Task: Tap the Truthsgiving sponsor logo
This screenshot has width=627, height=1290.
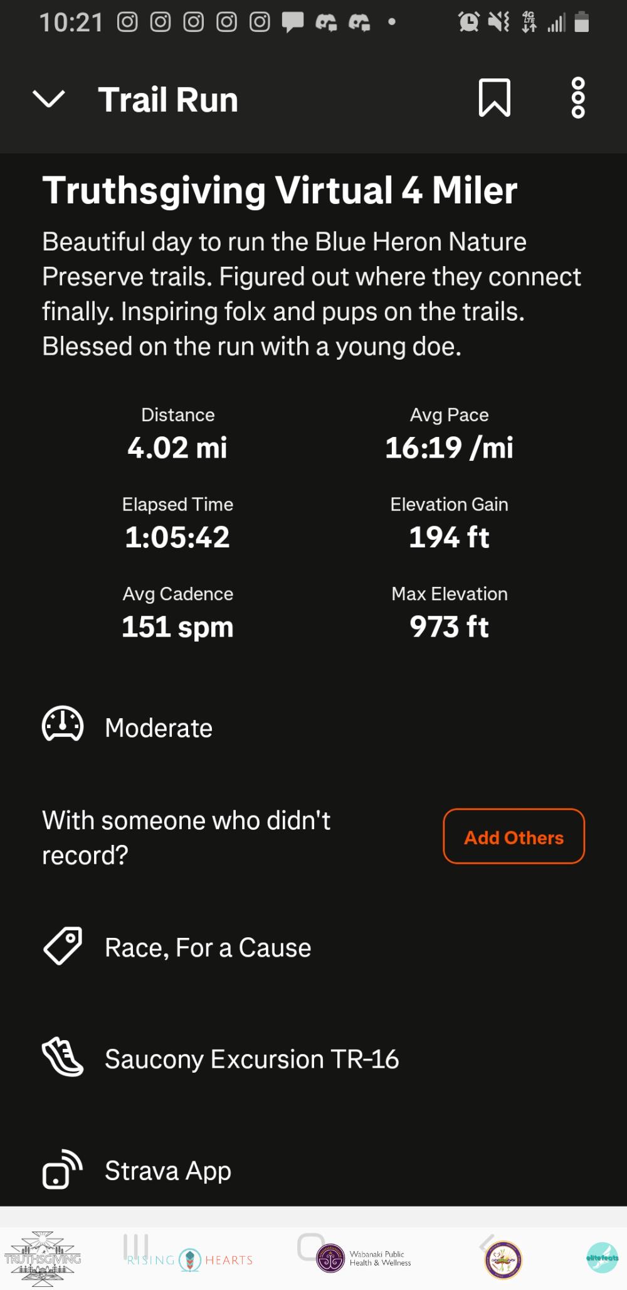Action: [43, 1259]
